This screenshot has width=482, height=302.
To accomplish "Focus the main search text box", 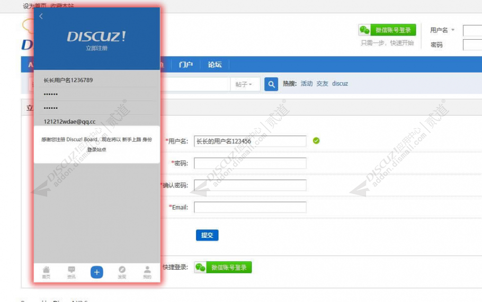I will (x=195, y=84).
